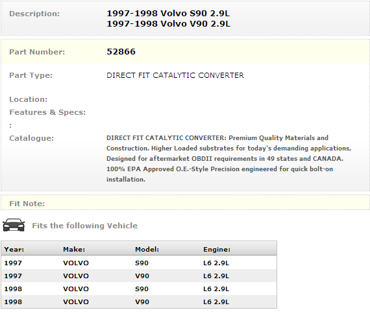The image size is (370, 321).
Task: Click year 1998 in the V90 row
Action: [13, 302]
